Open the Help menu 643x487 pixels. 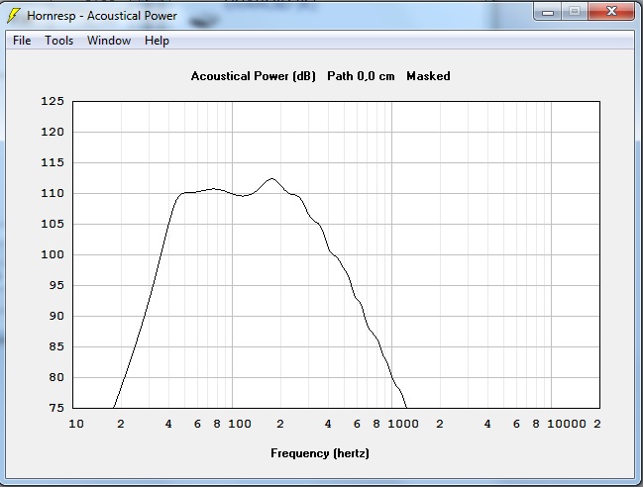[x=157, y=41]
